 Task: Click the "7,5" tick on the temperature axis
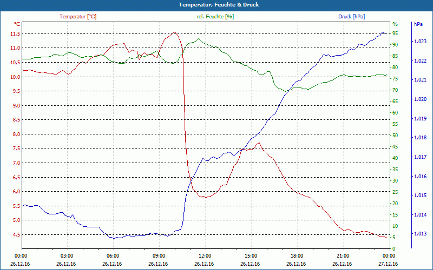(x=16, y=148)
